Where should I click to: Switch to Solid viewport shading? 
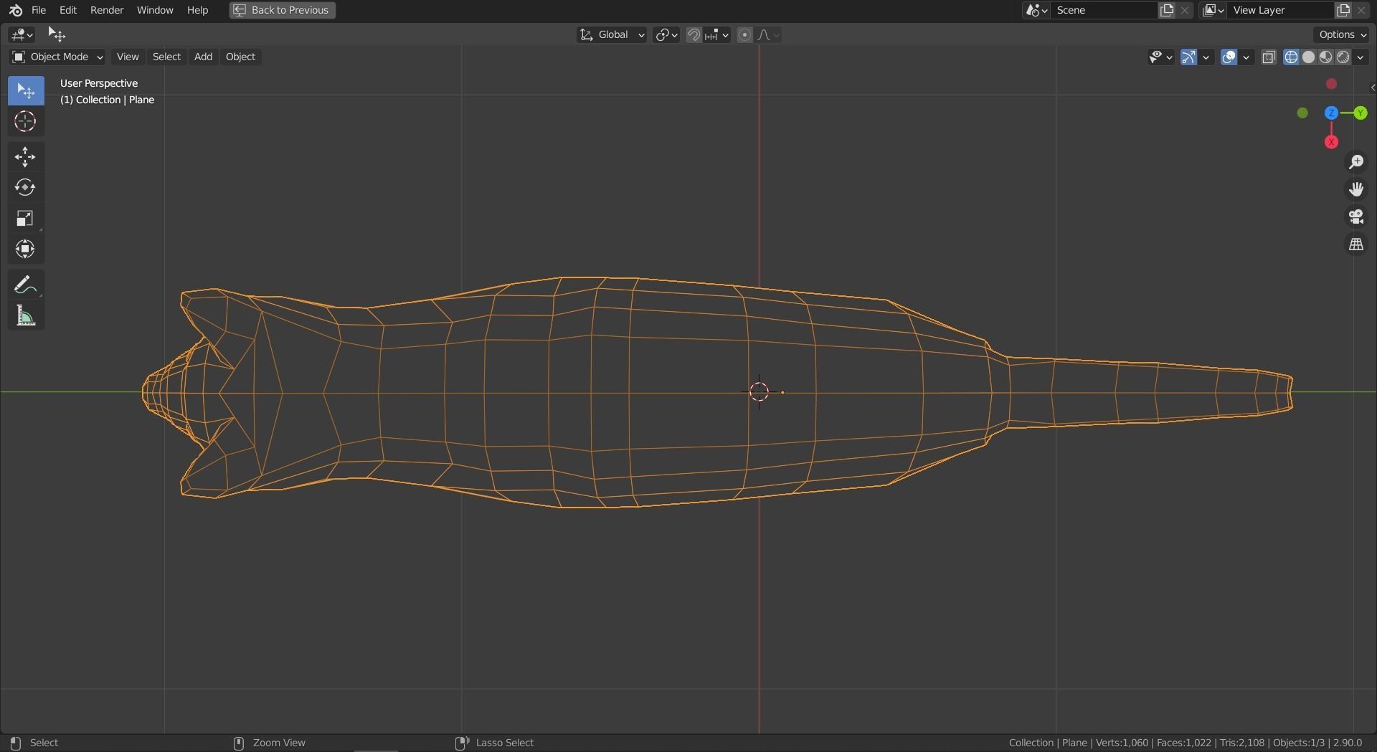tap(1308, 57)
